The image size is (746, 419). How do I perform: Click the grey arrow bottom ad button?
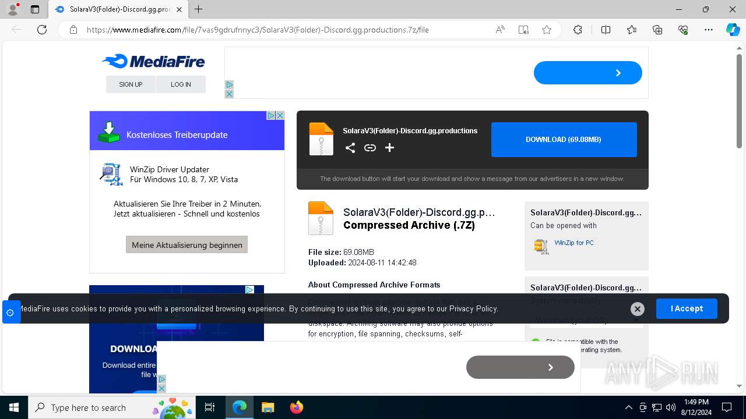520,367
